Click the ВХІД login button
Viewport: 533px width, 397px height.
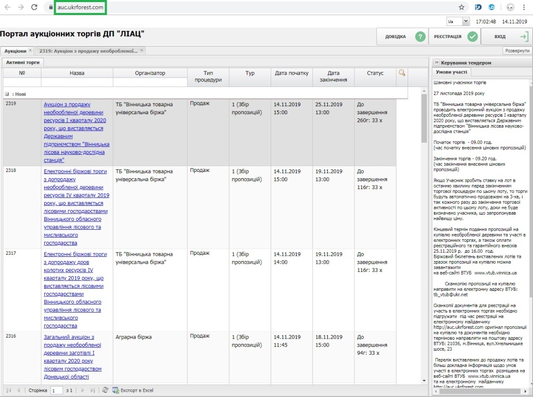(x=506, y=36)
